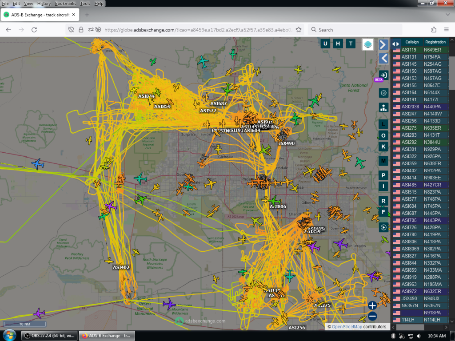Open the Firefox application menu
Screen dimensions: 455x341
coord(446,30)
